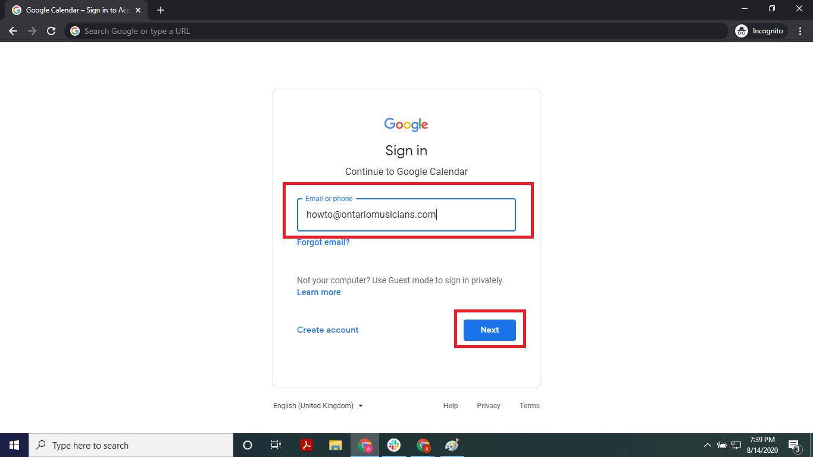This screenshot has height=457, width=813.
Task: Open Paint from the taskbar
Action: [452, 445]
